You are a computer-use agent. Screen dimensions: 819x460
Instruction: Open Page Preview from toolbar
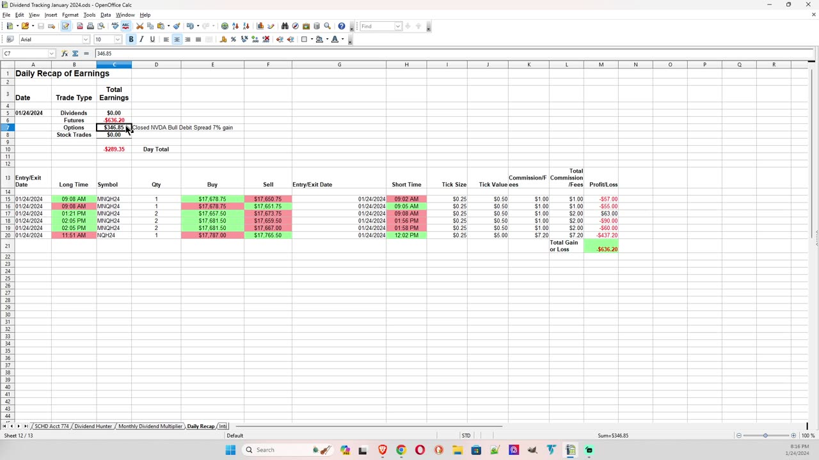[100, 26]
